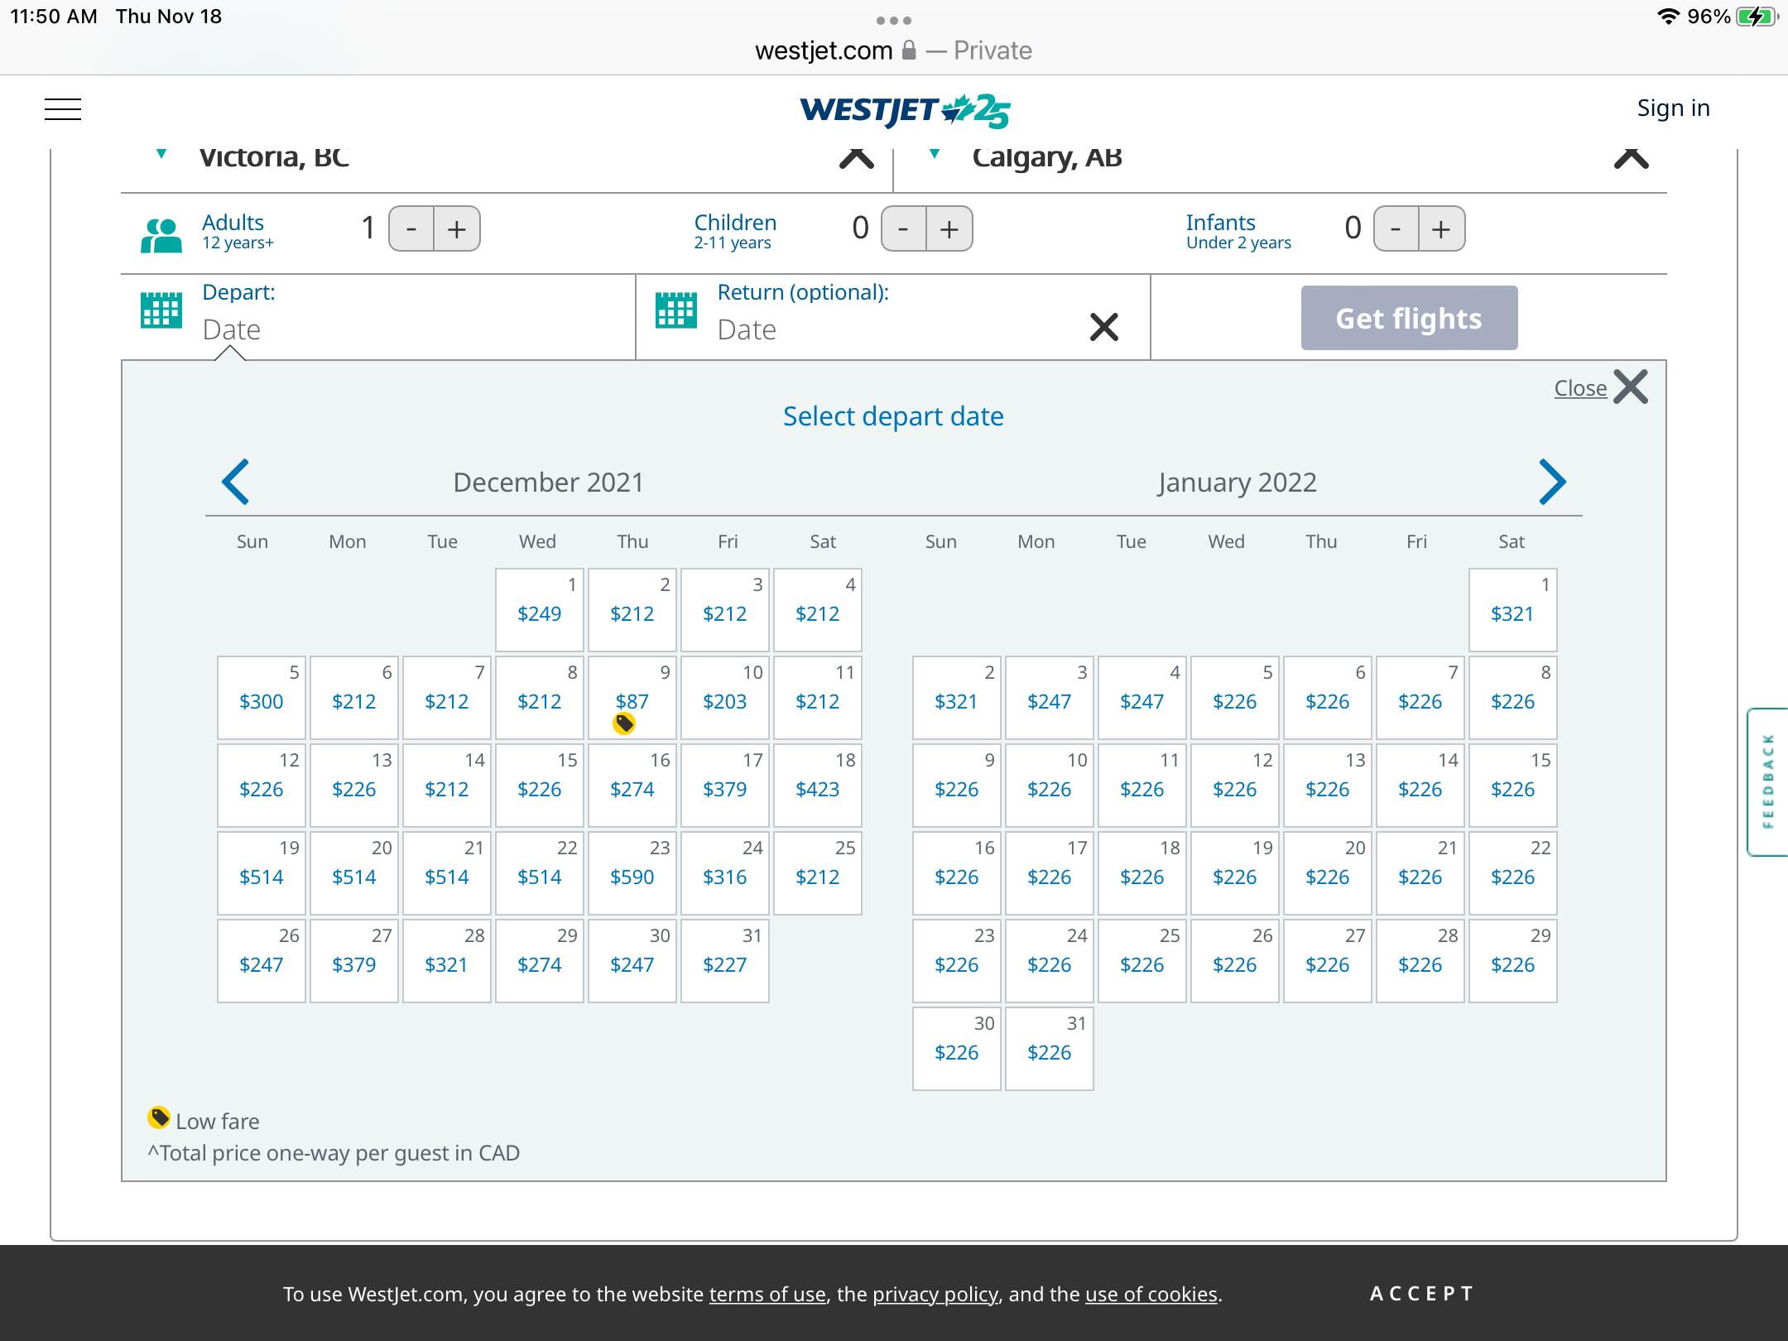The height and width of the screenshot is (1341, 1788).
Task: Clear the Return date with X
Action: pos(1104,327)
